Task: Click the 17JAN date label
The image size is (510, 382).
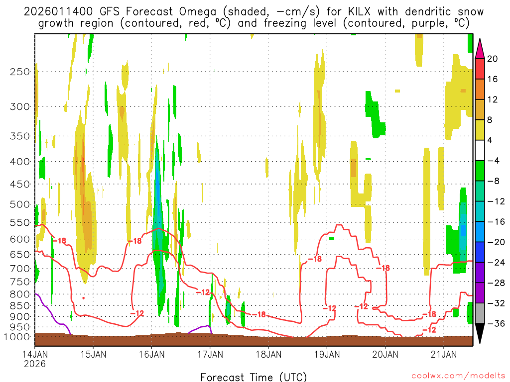Action: (x=210, y=354)
